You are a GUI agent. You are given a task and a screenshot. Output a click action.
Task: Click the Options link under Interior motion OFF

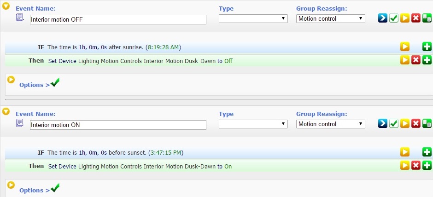[x=34, y=85]
